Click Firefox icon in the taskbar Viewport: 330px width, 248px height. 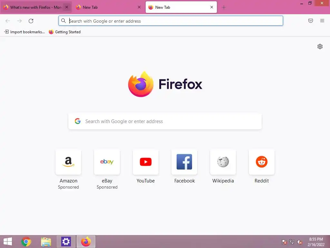(86, 242)
